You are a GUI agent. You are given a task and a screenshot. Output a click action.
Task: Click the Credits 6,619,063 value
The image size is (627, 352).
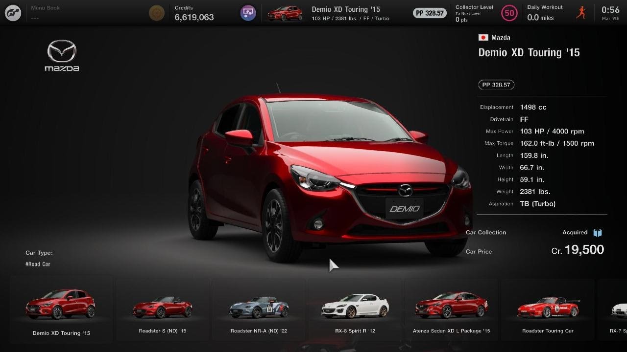[194, 18]
